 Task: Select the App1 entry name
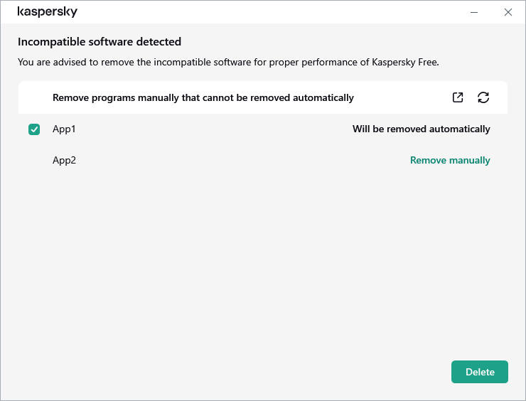click(x=64, y=129)
